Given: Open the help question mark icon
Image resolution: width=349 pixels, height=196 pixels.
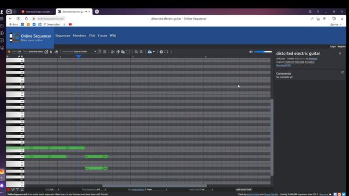Looking at the screenshot, I should [161, 52].
